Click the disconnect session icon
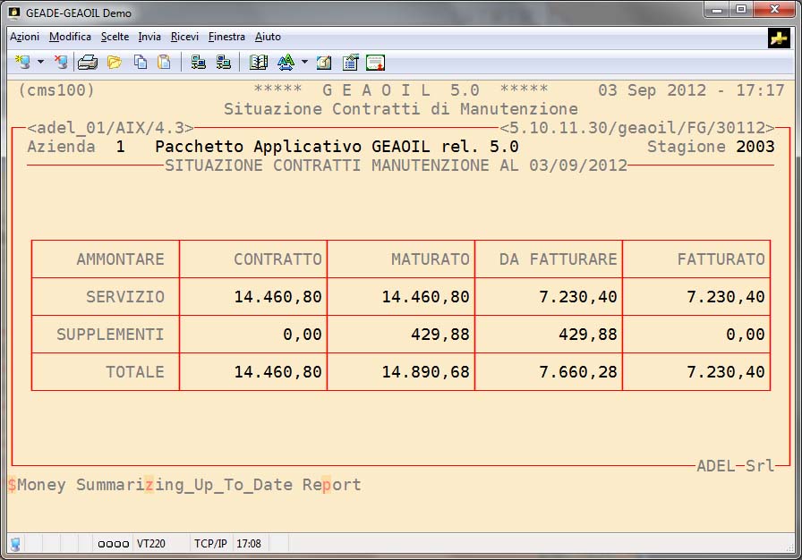The height and width of the screenshot is (560, 802). 60,62
